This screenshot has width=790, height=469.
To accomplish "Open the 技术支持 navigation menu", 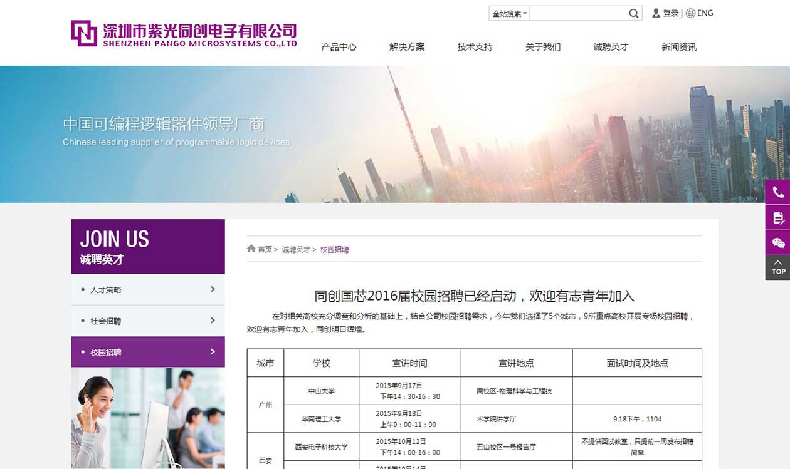I will point(475,47).
